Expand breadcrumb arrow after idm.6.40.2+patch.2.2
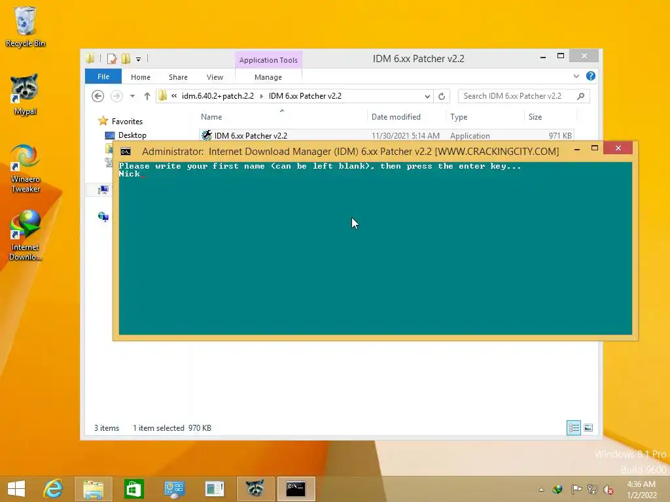The height and width of the screenshot is (502, 670). (x=262, y=96)
